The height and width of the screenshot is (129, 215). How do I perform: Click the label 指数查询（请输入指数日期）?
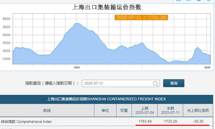coord(52,83)
